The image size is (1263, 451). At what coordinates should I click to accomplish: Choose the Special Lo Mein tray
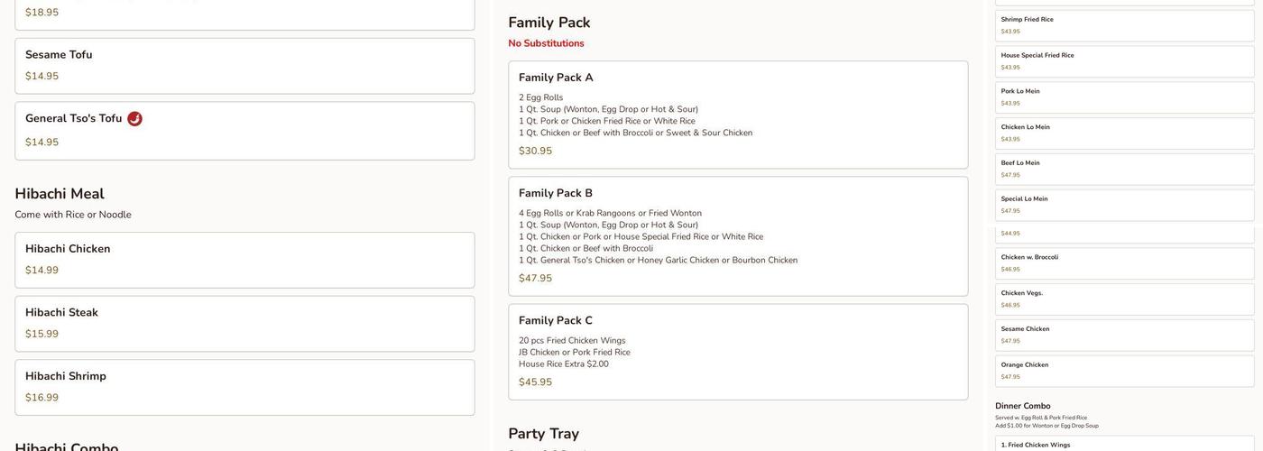(x=1124, y=205)
